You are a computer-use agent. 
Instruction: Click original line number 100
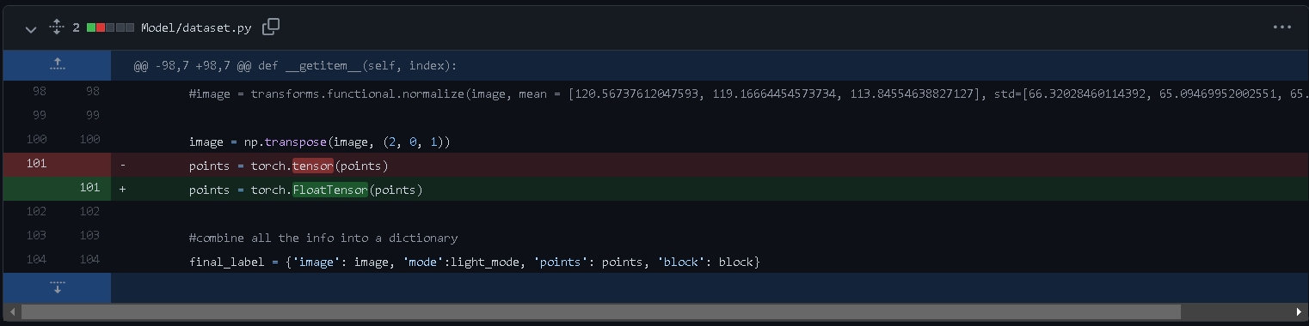point(35,140)
